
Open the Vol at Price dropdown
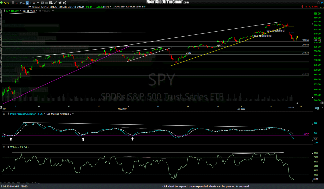pyautogui.click(x=36, y=11)
